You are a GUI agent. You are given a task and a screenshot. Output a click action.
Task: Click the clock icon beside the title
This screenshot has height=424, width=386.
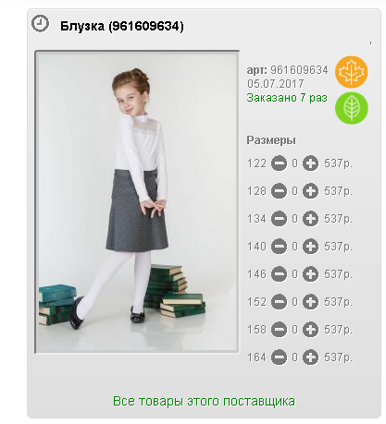[40, 23]
